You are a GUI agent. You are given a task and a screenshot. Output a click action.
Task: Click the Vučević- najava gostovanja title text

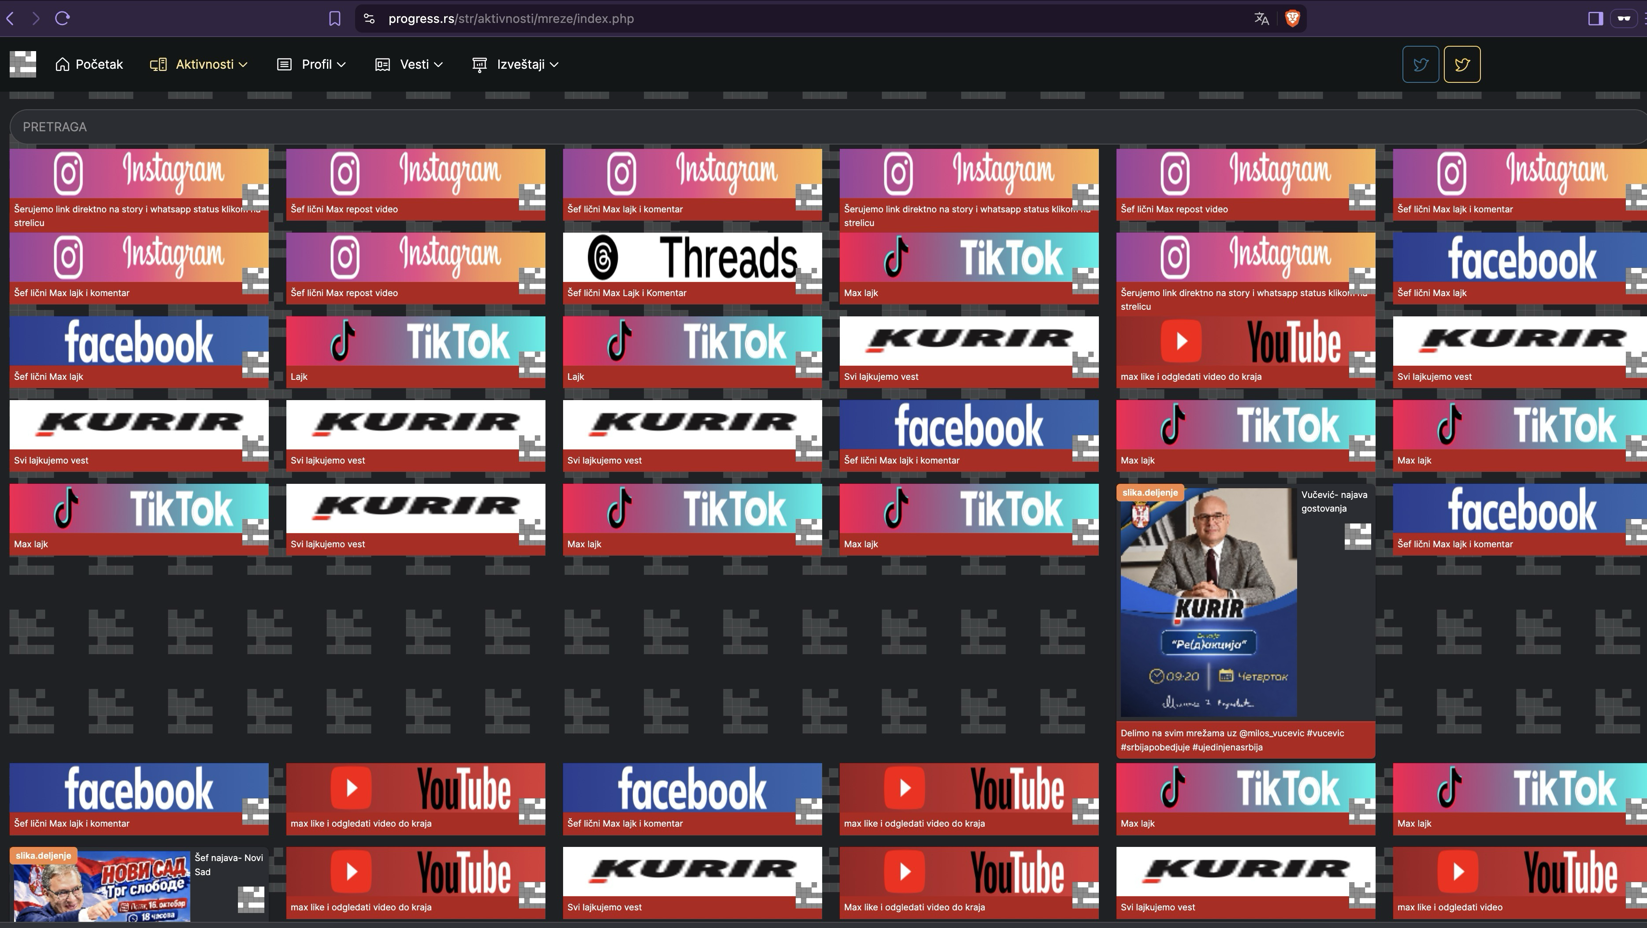pyautogui.click(x=1334, y=501)
